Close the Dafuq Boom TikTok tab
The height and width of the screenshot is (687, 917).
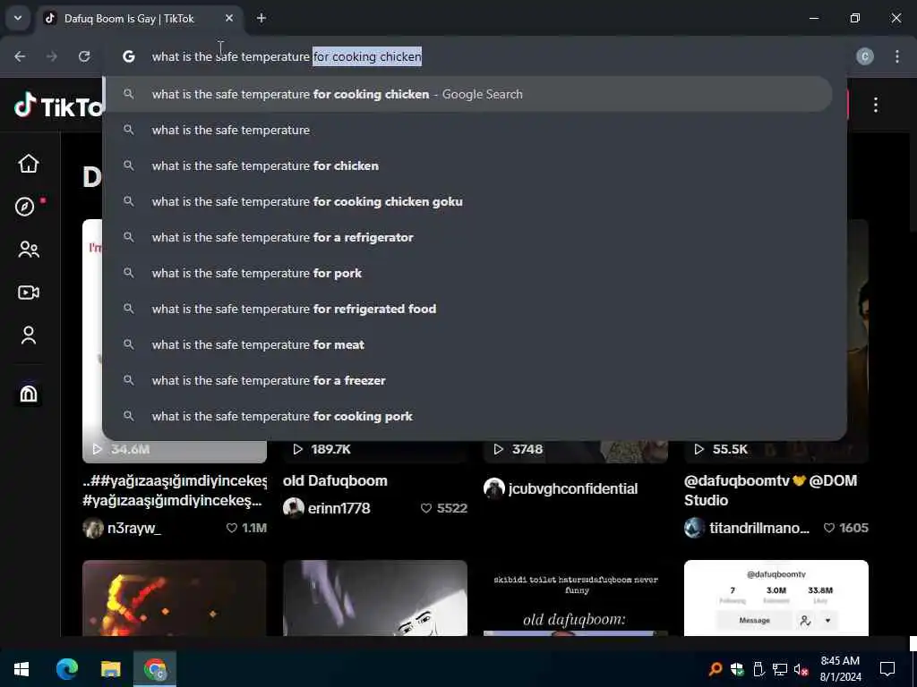click(229, 18)
